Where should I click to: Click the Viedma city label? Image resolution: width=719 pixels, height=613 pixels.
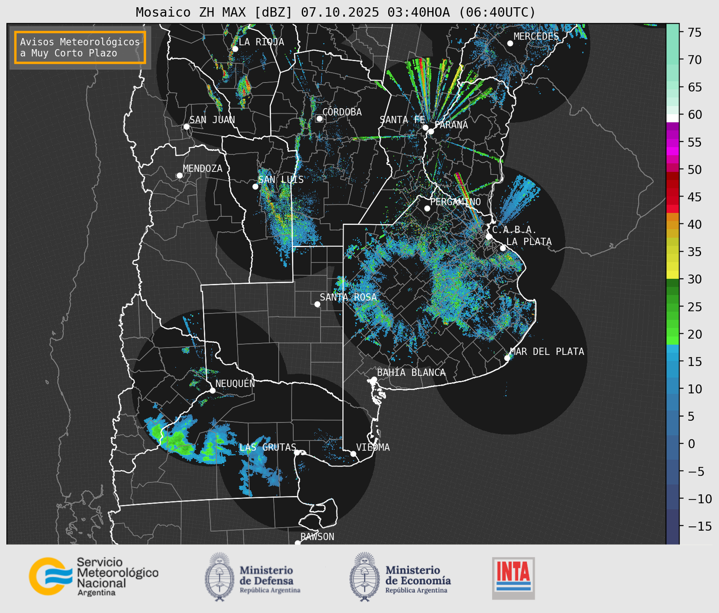coord(373,447)
